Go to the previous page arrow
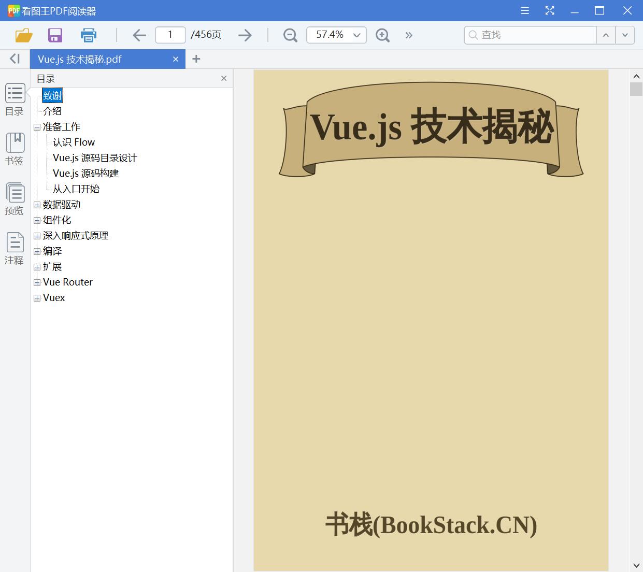643x572 pixels. click(x=139, y=35)
